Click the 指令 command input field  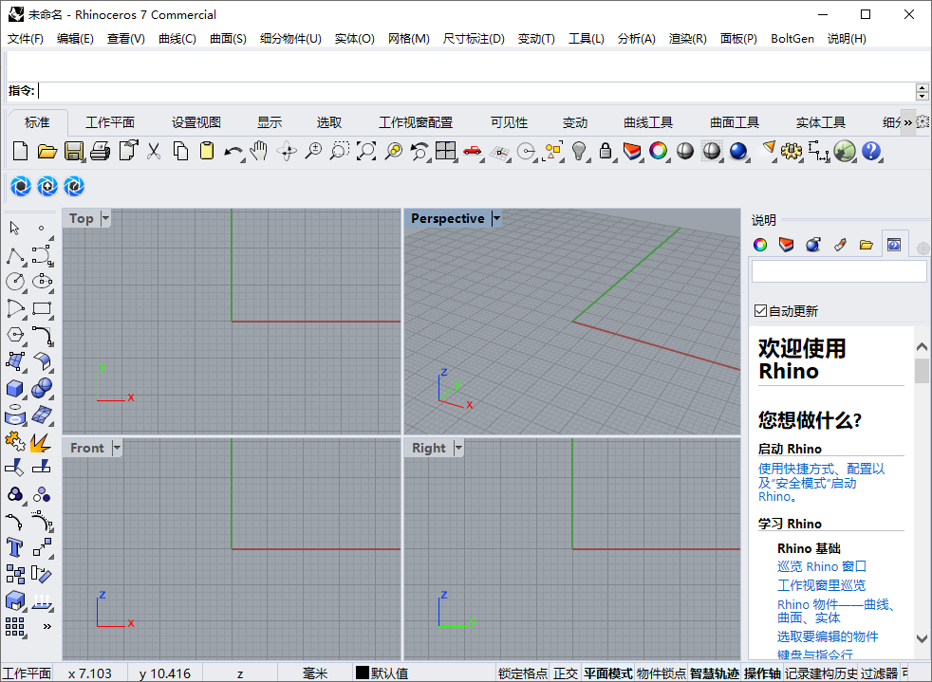point(475,91)
